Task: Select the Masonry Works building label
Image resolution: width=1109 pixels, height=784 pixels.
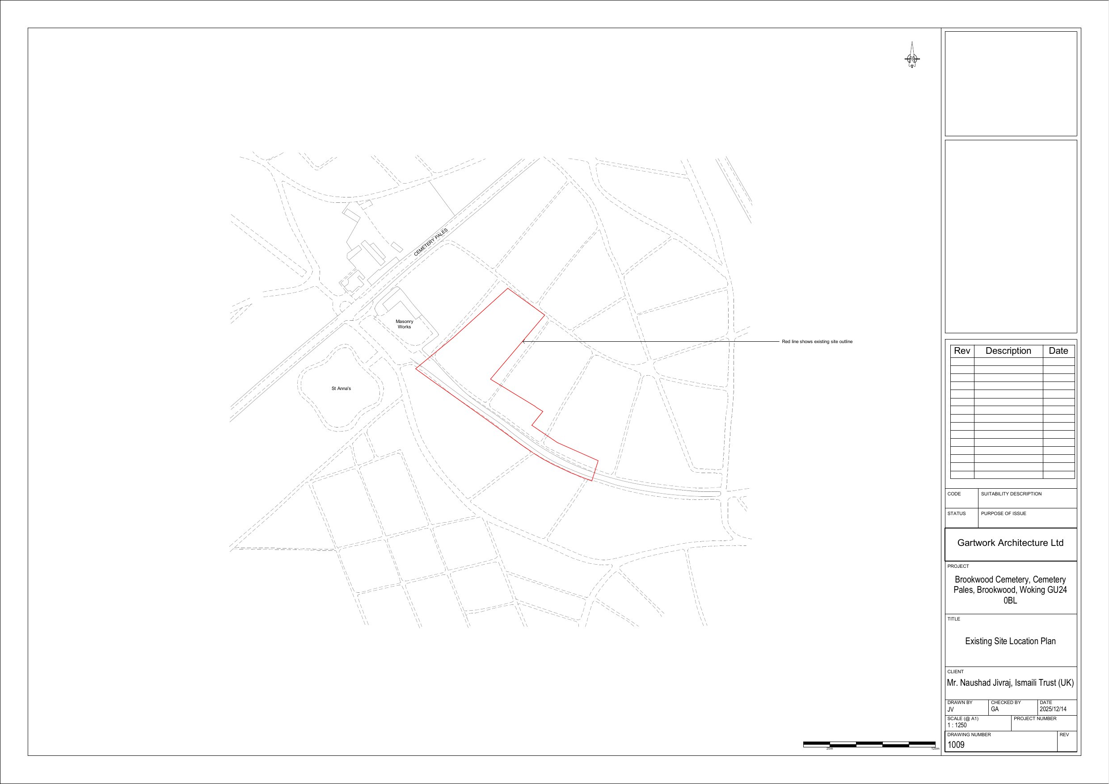Action: [x=404, y=324]
